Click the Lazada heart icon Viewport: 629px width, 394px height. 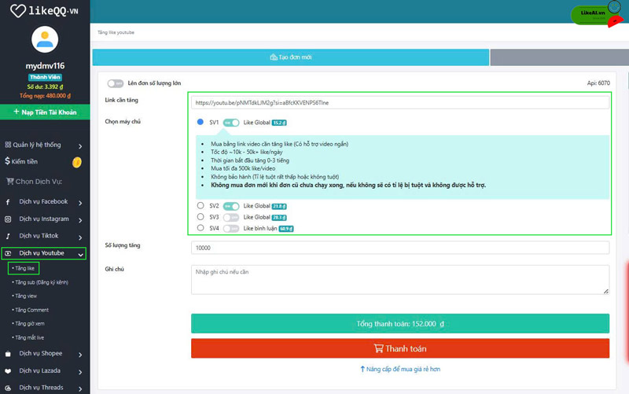pos(8,371)
